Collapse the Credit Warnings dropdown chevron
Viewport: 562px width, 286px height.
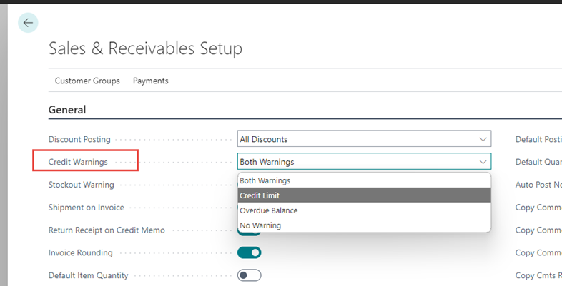(x=483, y=162)
